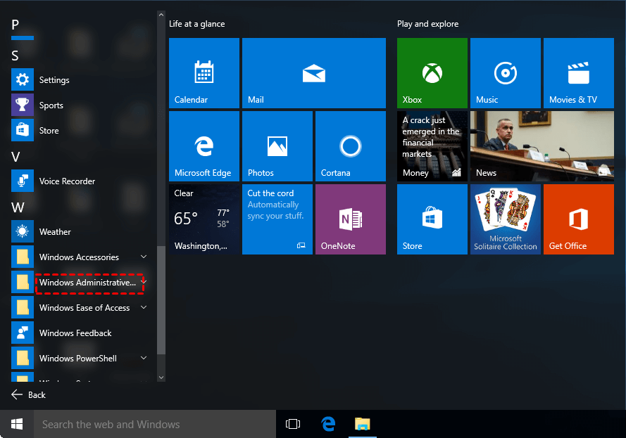Open the Windows Feedback person icon
The width and height of the screenshot is (626, 438).
pyautogui.click(x=23, y=333)
